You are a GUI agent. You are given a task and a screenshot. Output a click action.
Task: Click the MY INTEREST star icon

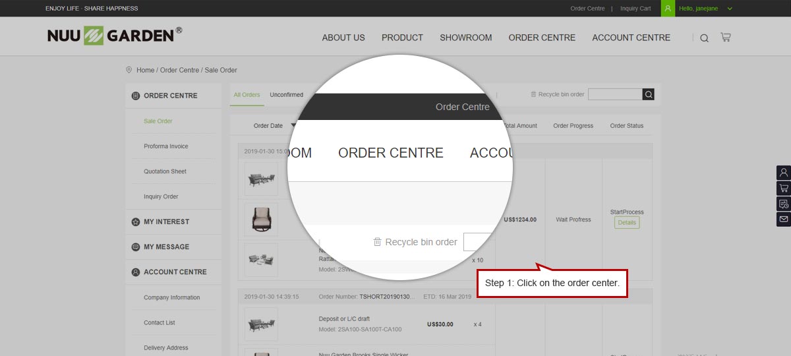(136, 222)
